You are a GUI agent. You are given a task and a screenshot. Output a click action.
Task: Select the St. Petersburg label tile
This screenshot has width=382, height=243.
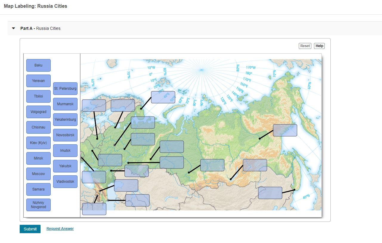tap(65, 89)
